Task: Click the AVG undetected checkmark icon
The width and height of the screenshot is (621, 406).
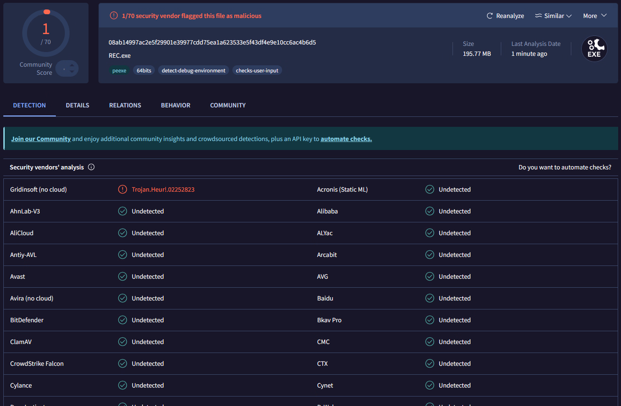Action: coord(430,276)
